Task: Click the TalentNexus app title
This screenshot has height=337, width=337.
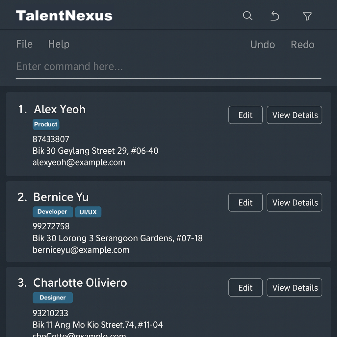Action: pos(64,16)
